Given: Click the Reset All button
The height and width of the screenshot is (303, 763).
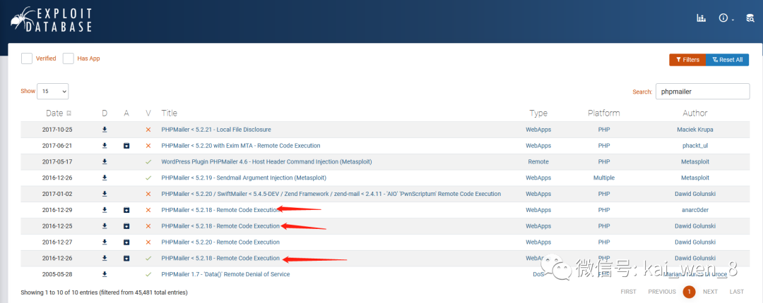Looking at the screenshot, I should (727, 60).
